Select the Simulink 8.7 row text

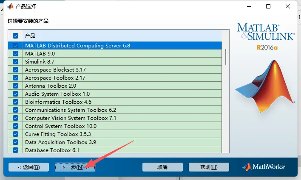pyautogui.click(x=40, y=61)
